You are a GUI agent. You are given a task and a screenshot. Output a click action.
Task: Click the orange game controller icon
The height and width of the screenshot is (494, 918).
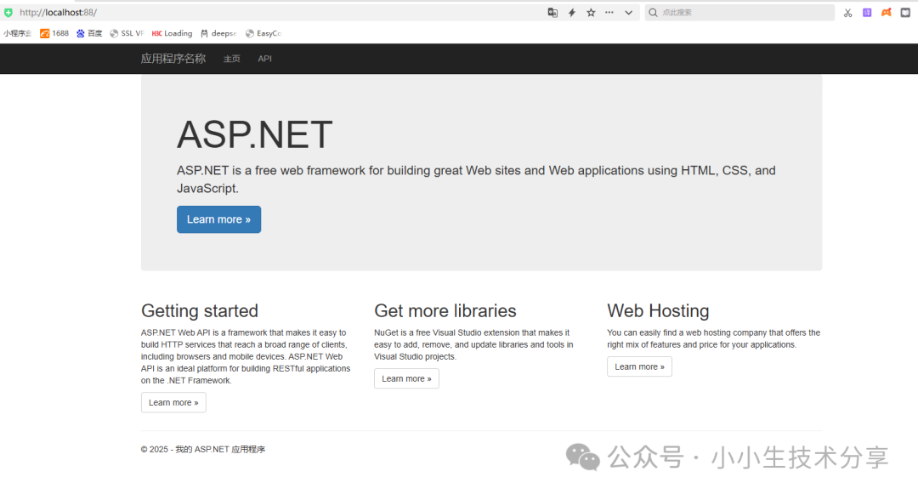pyautogui.click(x=887, y=13)
